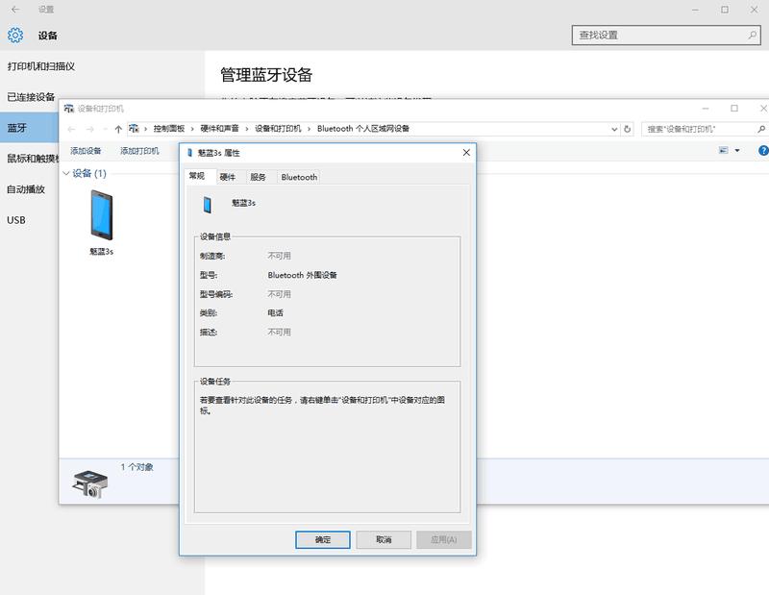This screenshot has width=769, height=595.
Task: Open 控制面板 from the breadcrumb path
Action: (168, 128)
